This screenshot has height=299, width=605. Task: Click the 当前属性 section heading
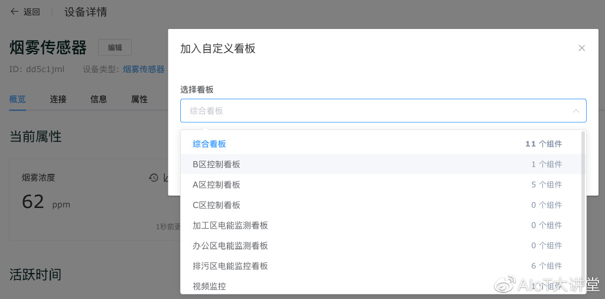tap(35, 136)
